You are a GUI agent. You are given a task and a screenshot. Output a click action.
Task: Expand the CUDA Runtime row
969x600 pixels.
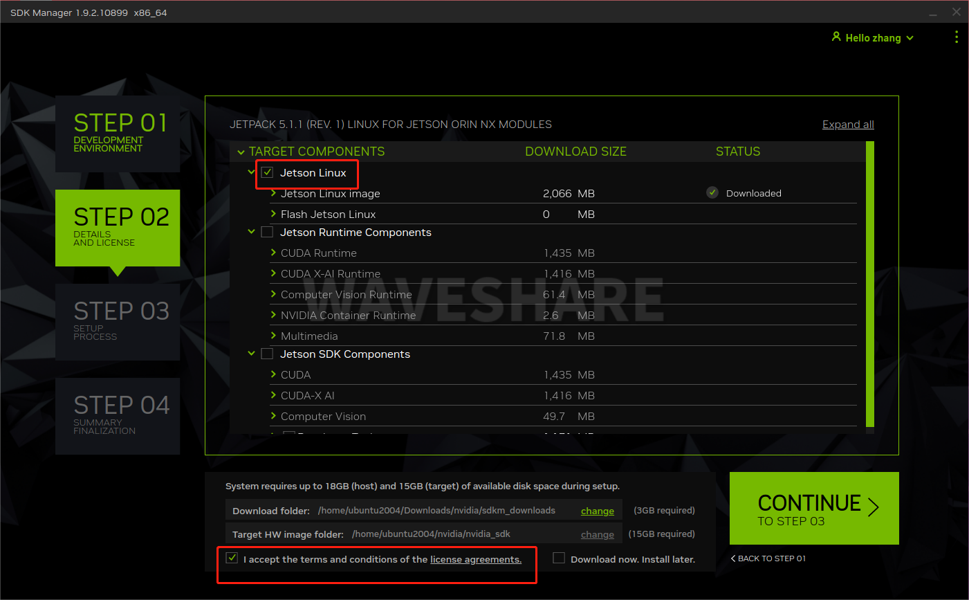[273, 253]
